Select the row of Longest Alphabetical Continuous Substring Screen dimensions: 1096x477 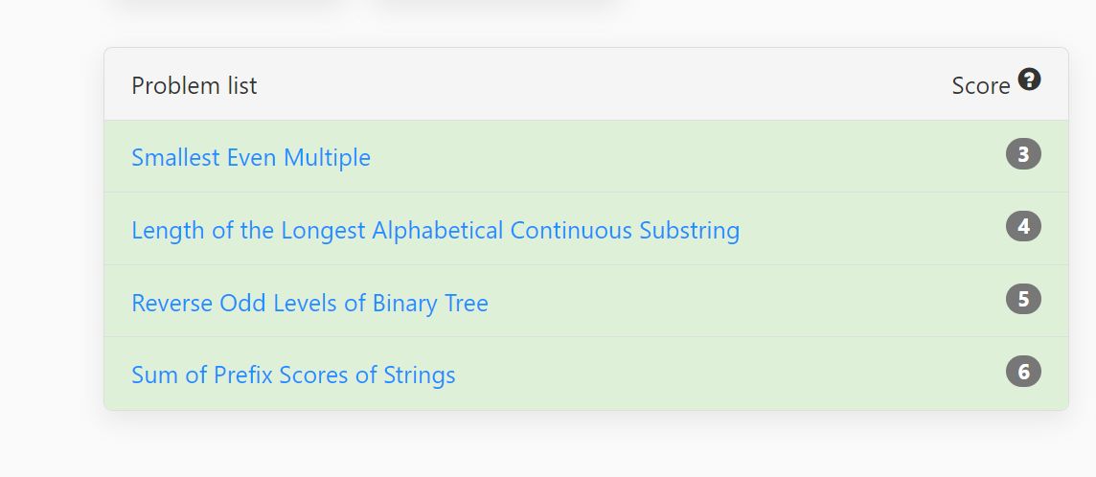pos(585,229)
